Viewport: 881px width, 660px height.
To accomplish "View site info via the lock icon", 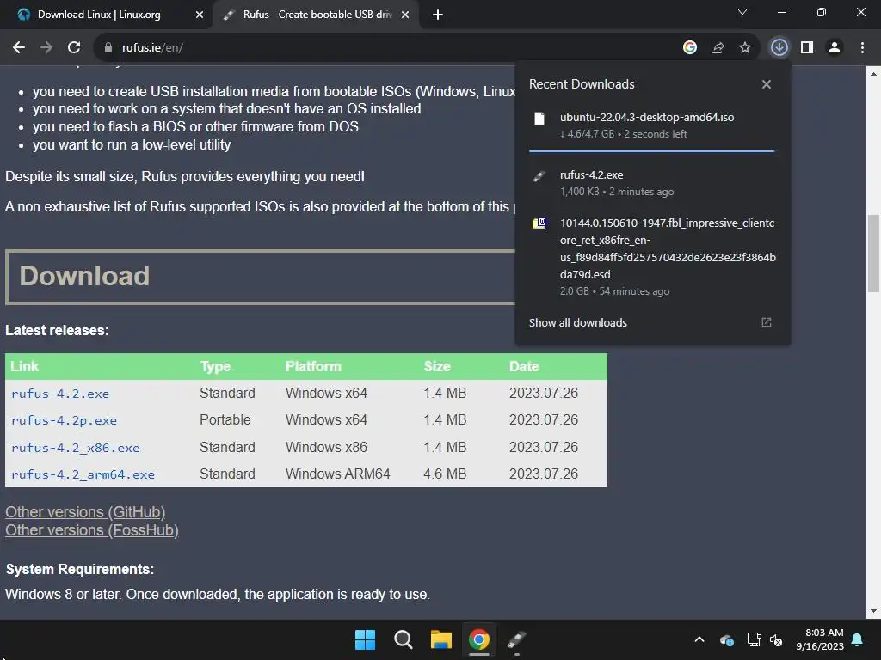I will [x=108, y=48].
